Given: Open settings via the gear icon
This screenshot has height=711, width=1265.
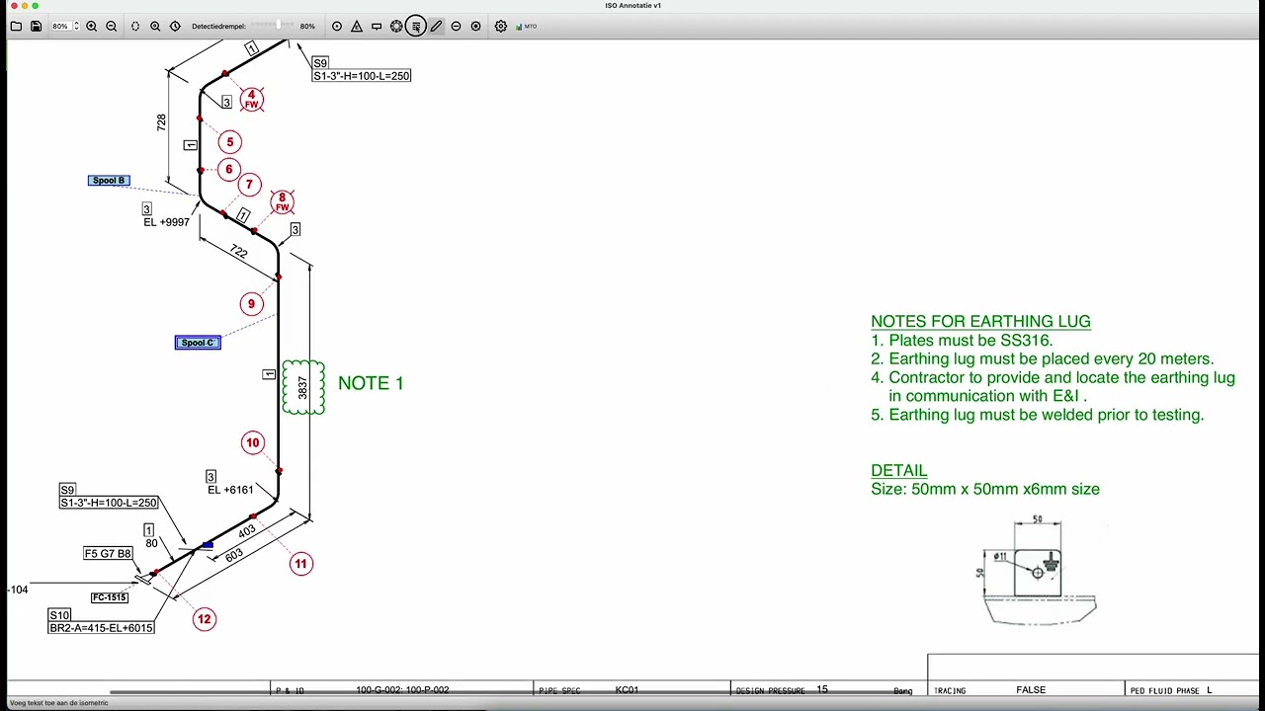Looking at the screenshot, I should [x=501, y=26].
